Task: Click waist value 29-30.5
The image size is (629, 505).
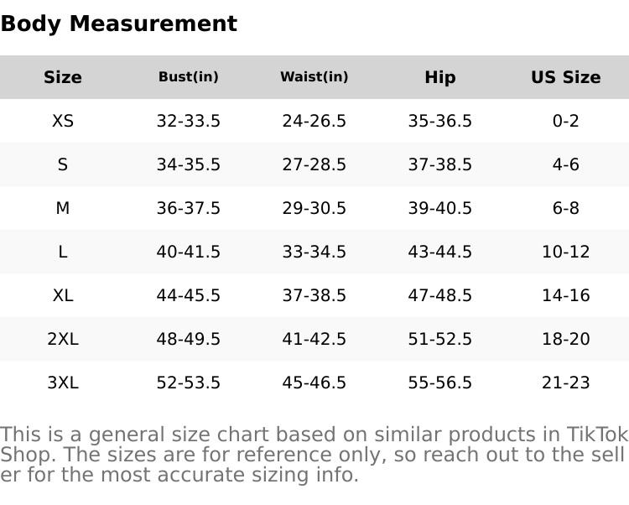Action: click(314, 208)
